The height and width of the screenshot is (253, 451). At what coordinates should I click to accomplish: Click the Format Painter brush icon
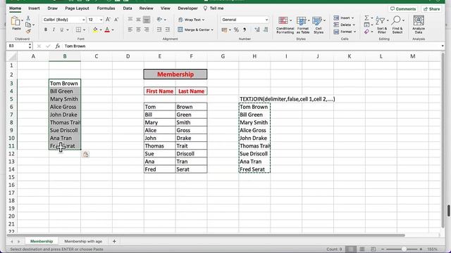coord(28,31)
